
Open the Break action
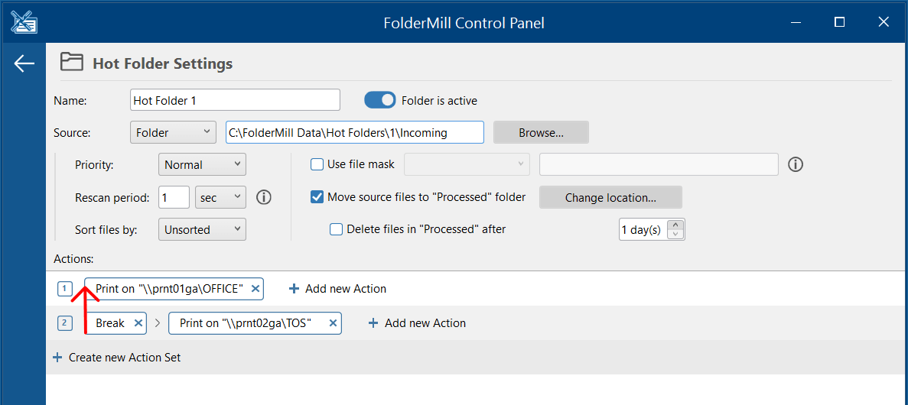coord(110,323)
